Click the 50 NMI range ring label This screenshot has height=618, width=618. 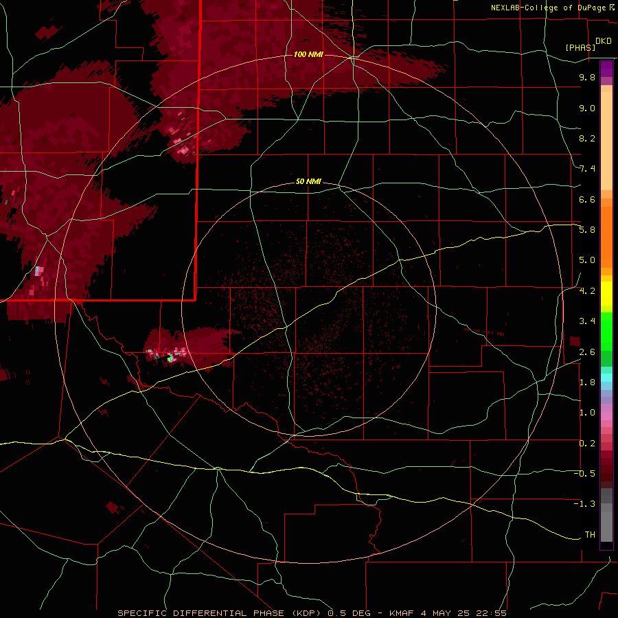[308, 181]
